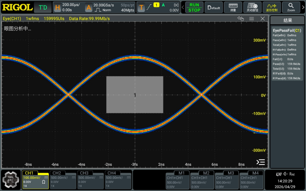Toggle the RUN STOP acquisition button
Screen dimensions: 306x191
coord(194,7)
